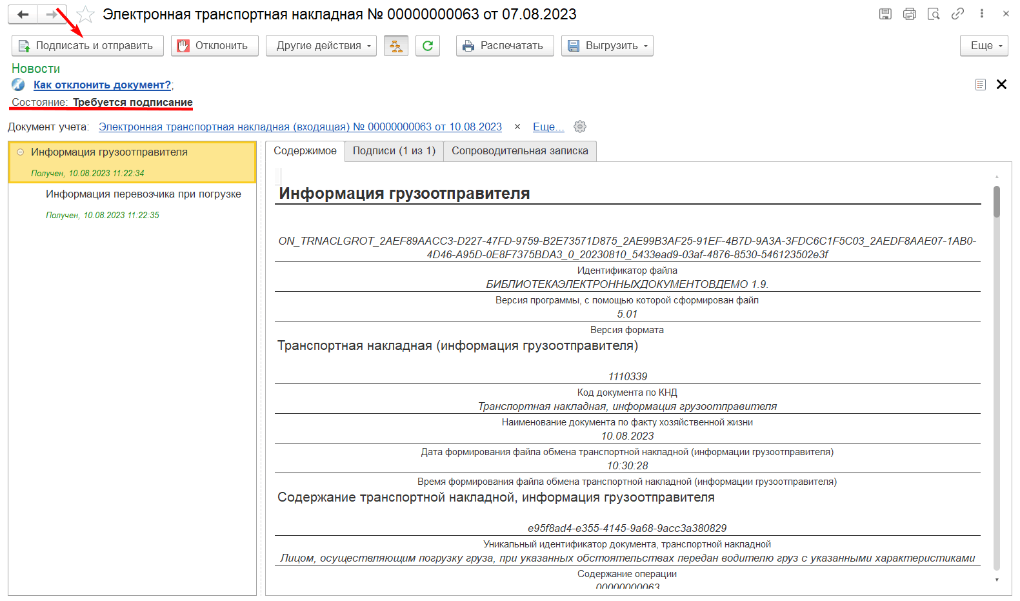
Task: Open the news list icon
Action: (981, 85)
